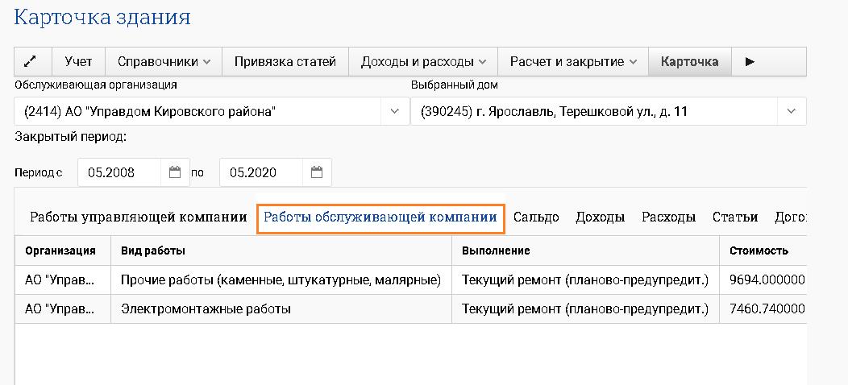Click the right arrow scroll toolbar icon
Image resolution: width=848 pixels, height=385 pixels.
750,61
